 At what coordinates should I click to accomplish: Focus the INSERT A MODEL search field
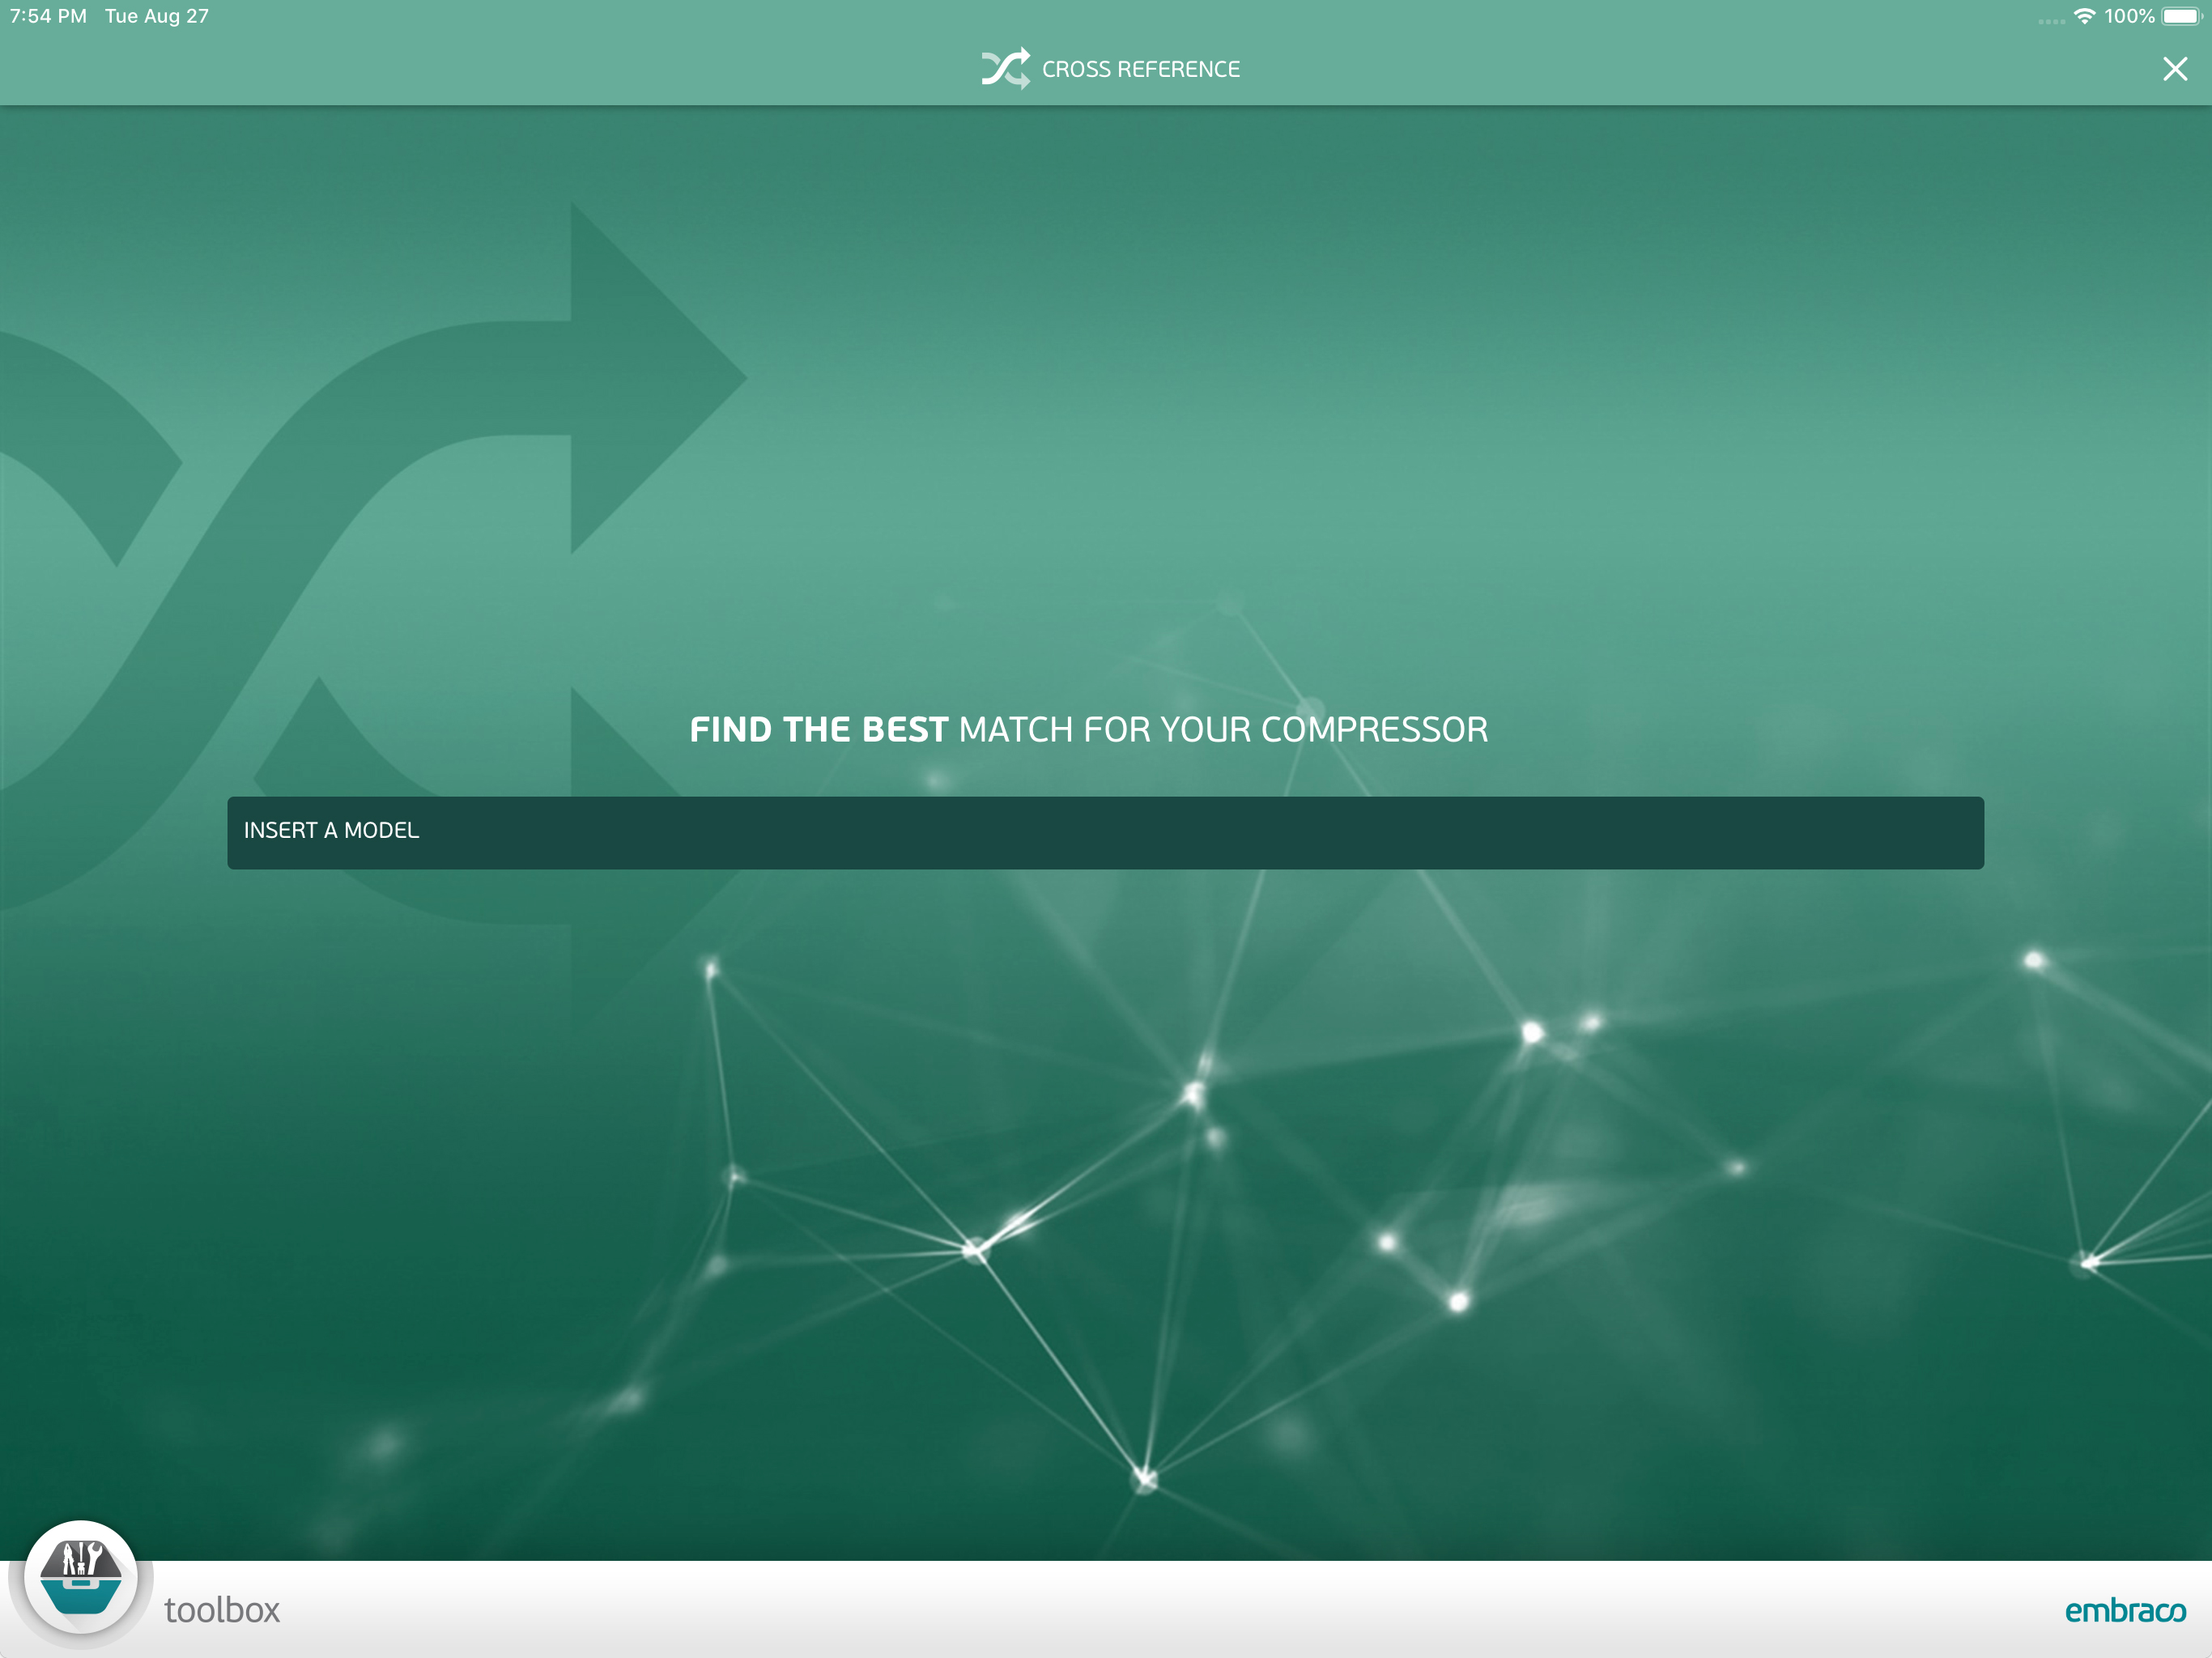pyautogui.click(x=1105, y=832)
